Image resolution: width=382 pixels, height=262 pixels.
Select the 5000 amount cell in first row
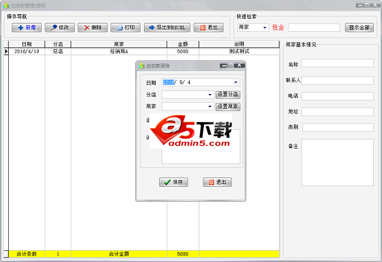tap(183, 51)
